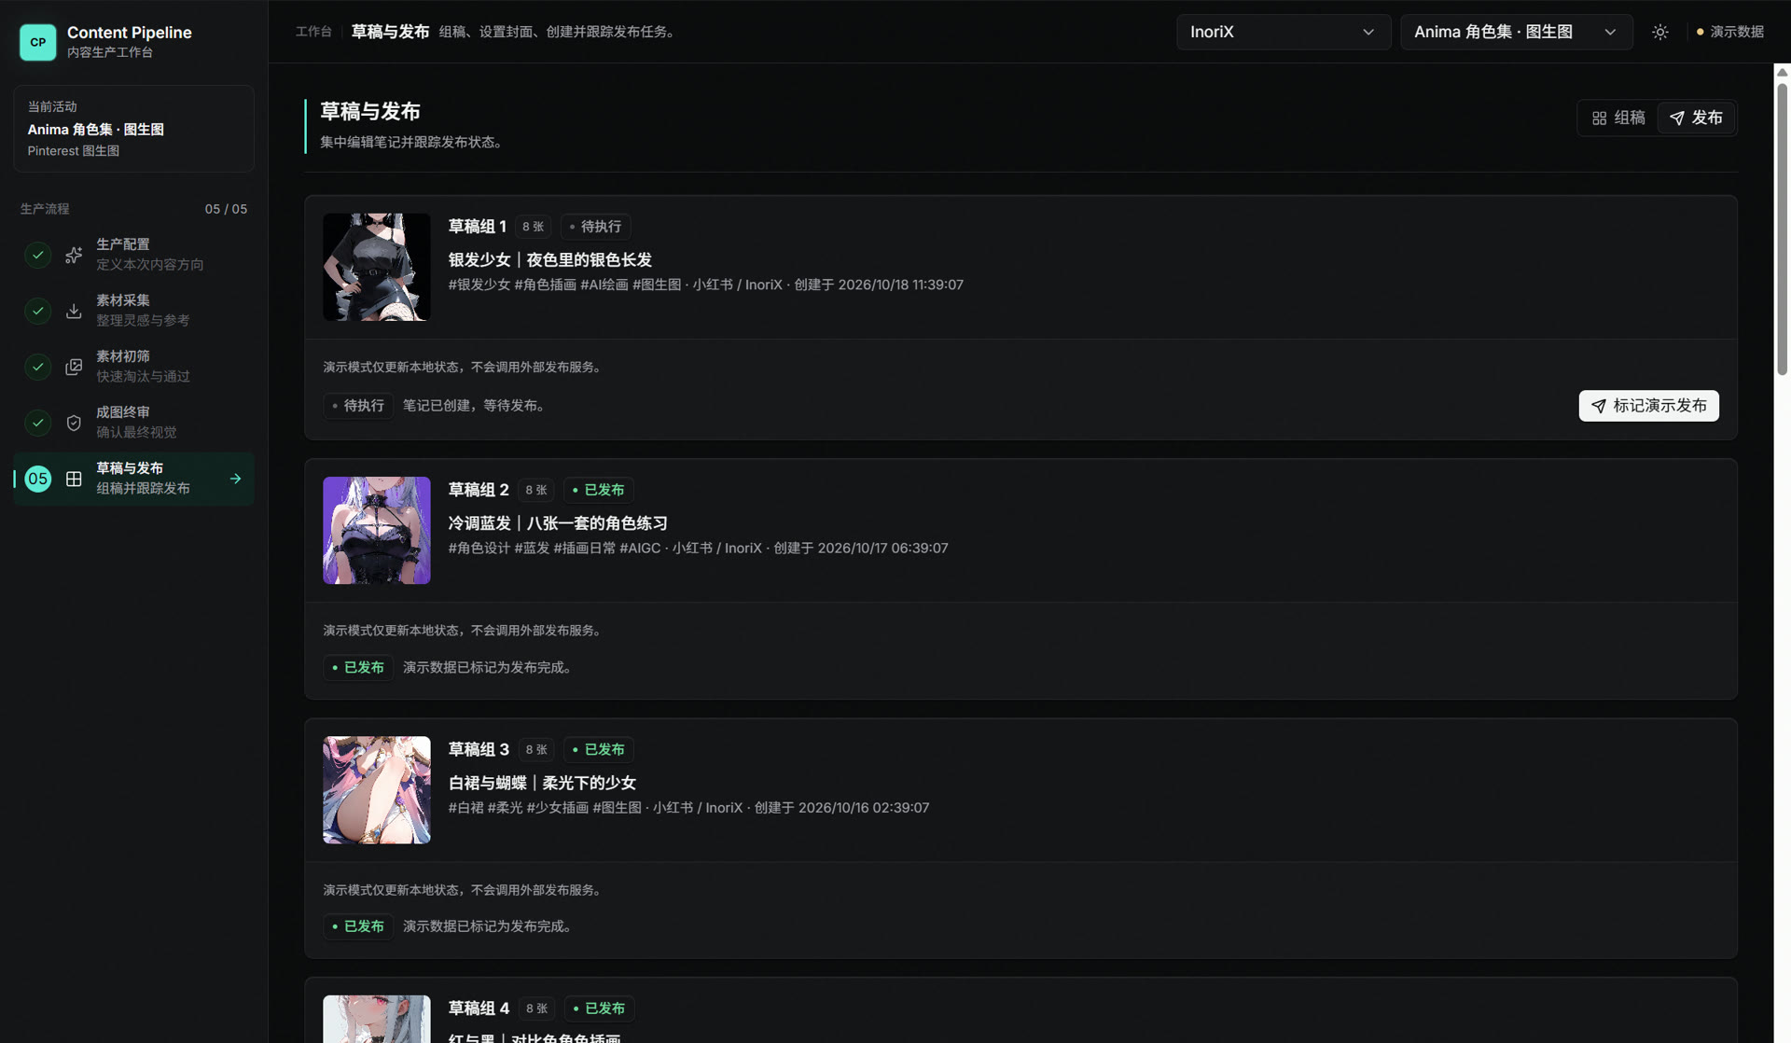Click title 银发少女｜夜色里的银色长发
Image resolution: width=1791 pixels, height=1043 pixels.
(549, 260)
